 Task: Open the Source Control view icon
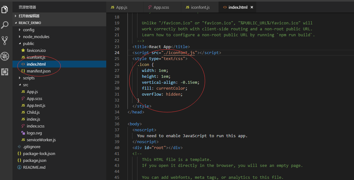pos(5,40)
